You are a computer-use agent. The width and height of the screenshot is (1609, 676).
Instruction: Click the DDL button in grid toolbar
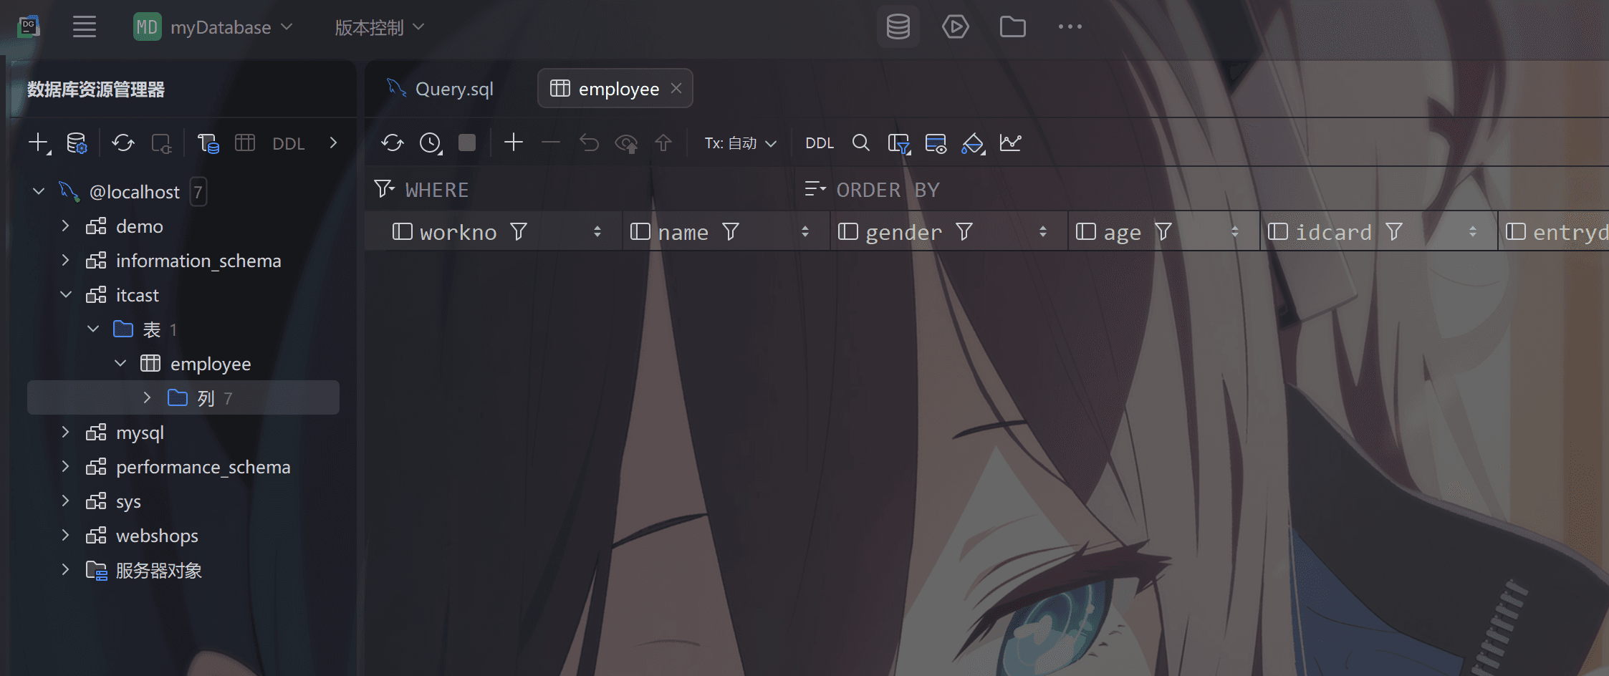(x=819, y=143)
